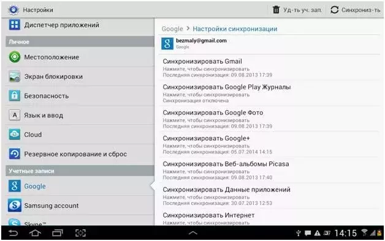Viewport: 385px width, 241px height.
Task: Open Безопасность padlock icon
Action: [15, 96]
